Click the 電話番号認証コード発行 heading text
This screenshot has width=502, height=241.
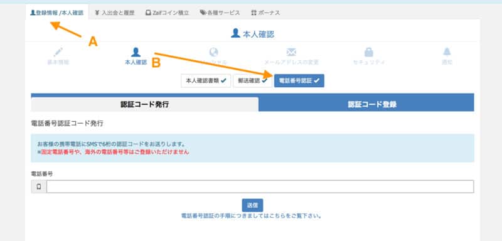click(x=67, y=124)
